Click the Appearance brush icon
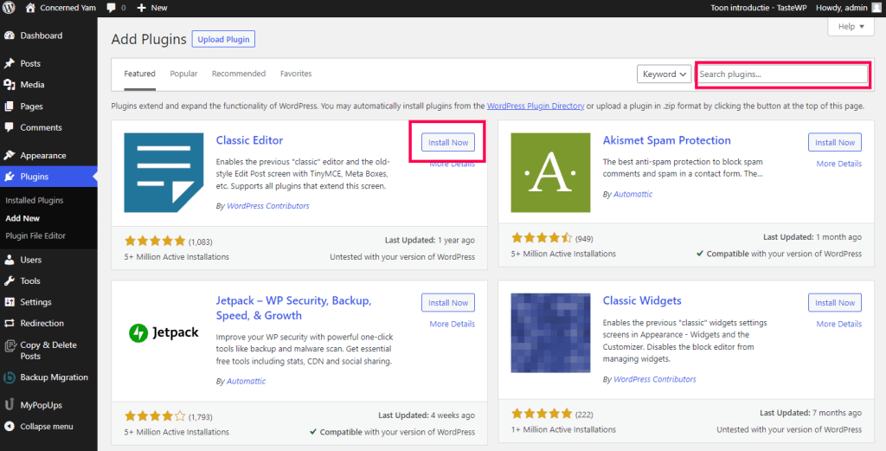Viewport: 886px width, 451px height. 9,156
